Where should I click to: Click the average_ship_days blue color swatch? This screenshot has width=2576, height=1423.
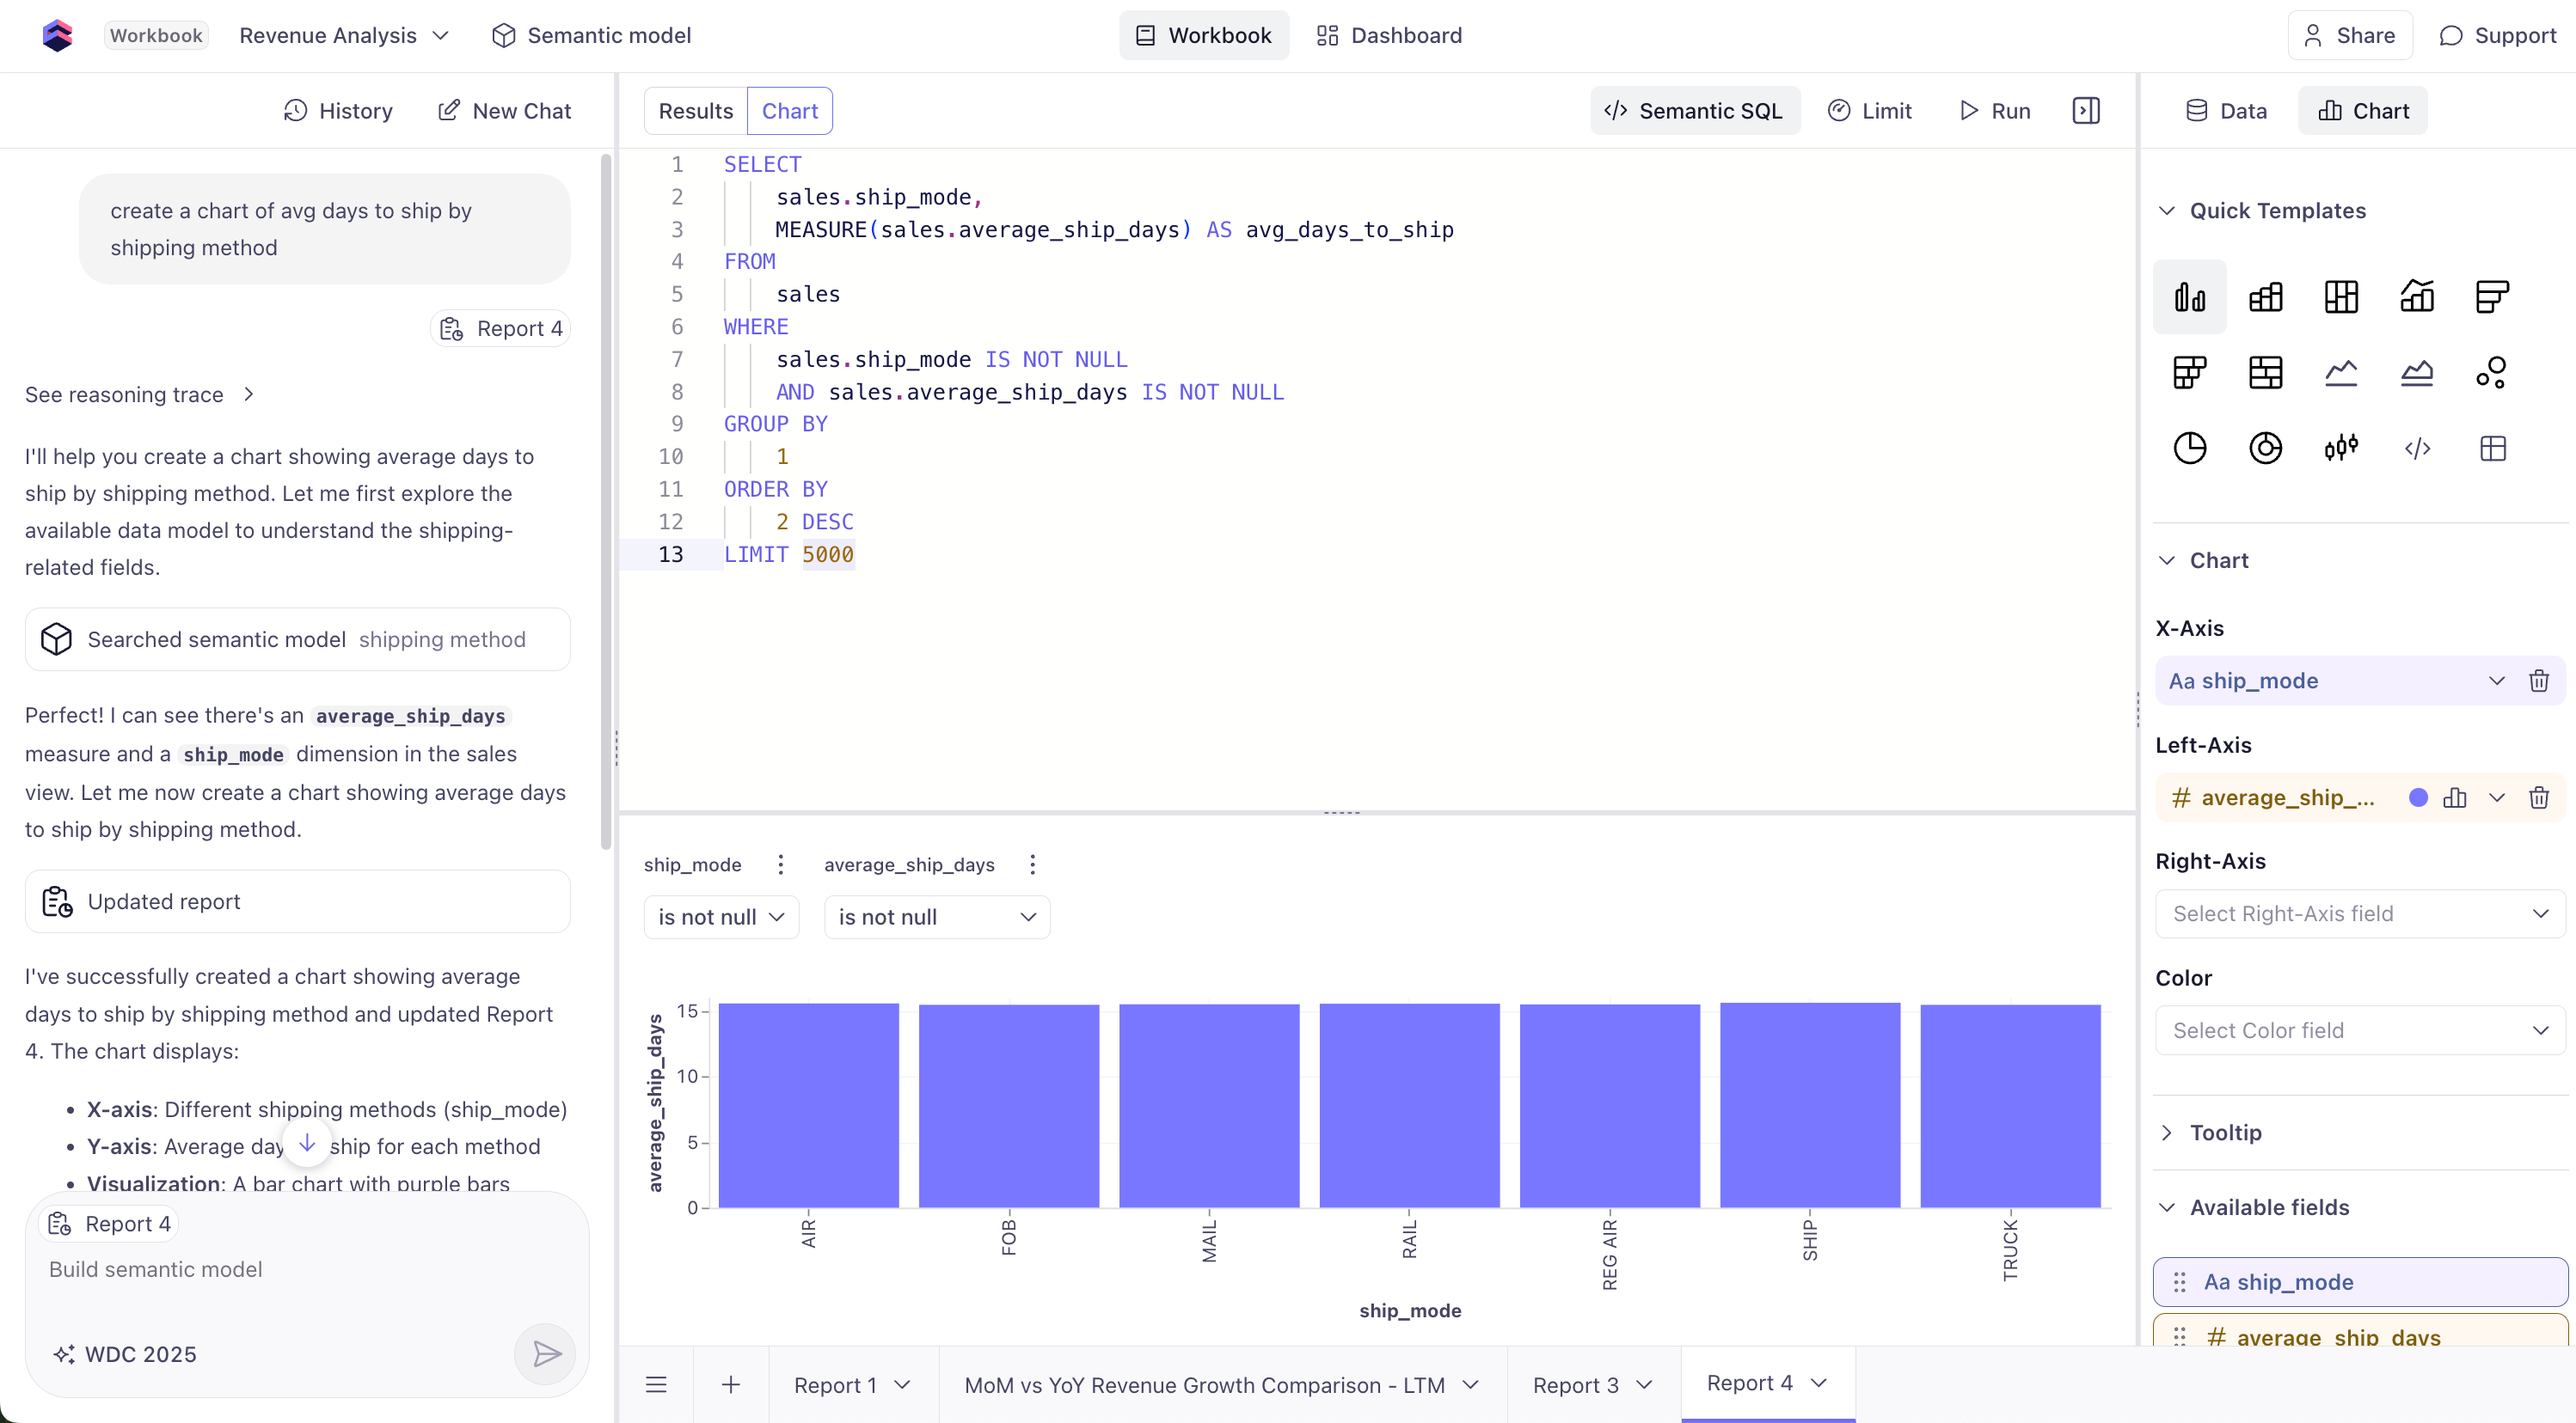(2418, 797)
